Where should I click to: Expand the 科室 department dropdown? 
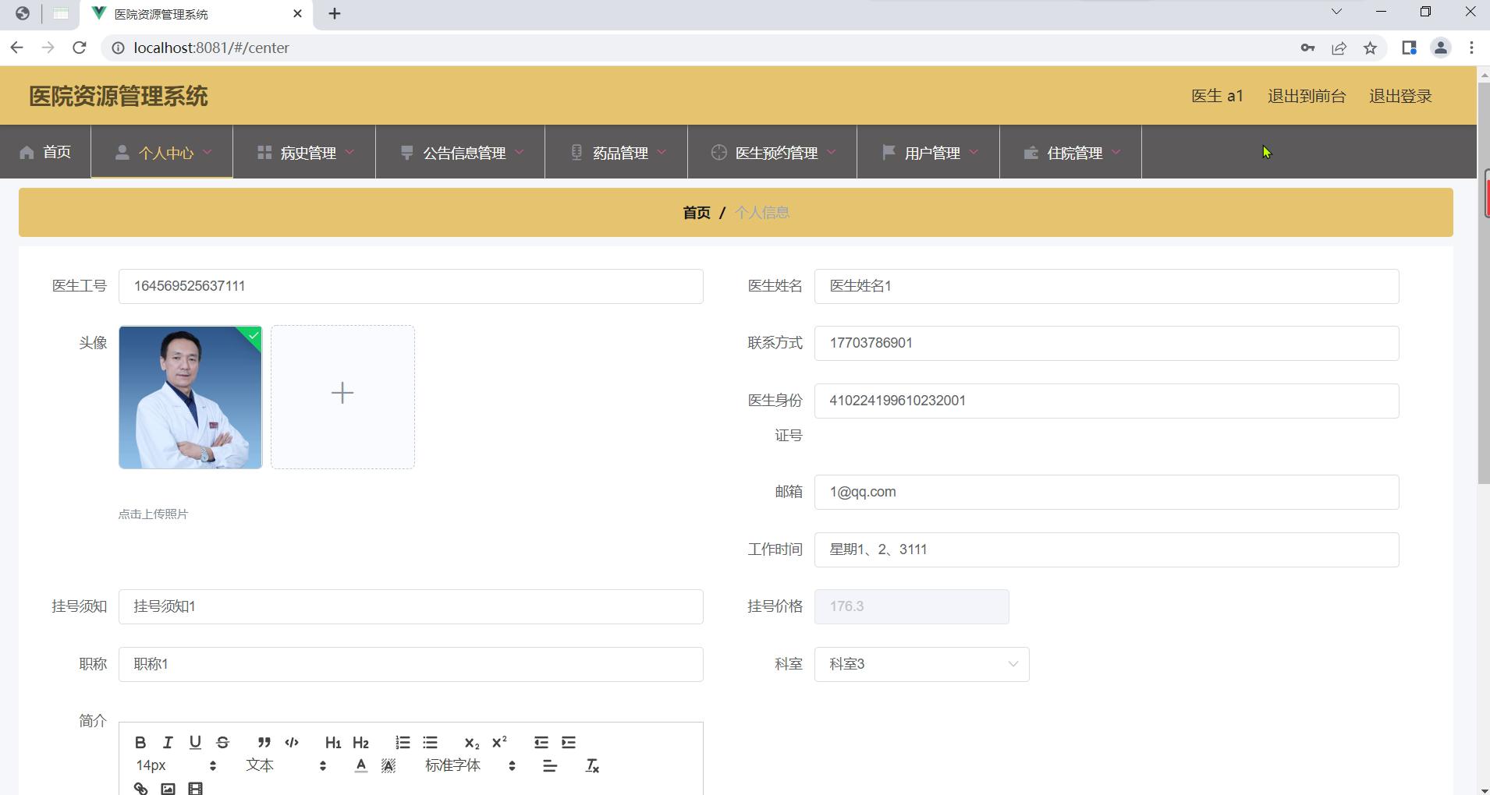921,664
